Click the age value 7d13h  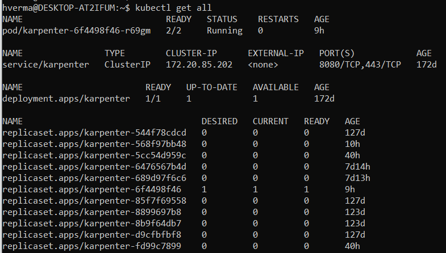[x=357, y=178]
